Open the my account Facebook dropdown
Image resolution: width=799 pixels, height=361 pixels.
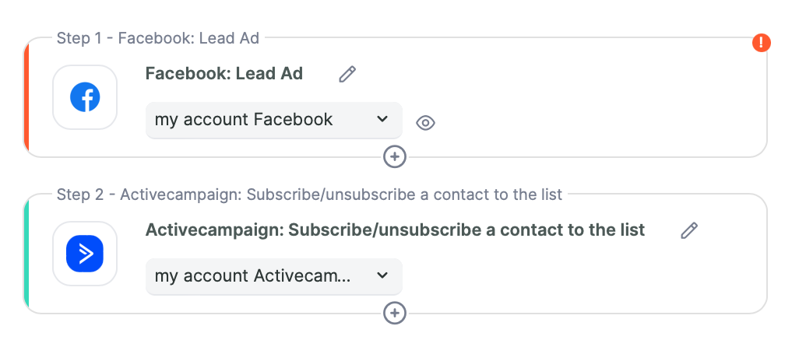coord(274,120)
